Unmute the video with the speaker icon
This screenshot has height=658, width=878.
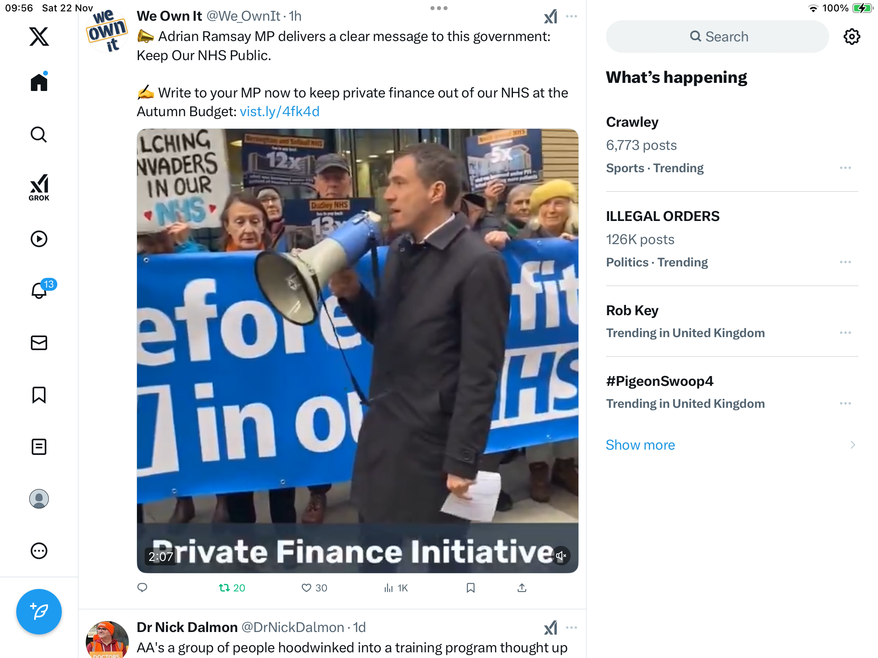coord(561,555)
